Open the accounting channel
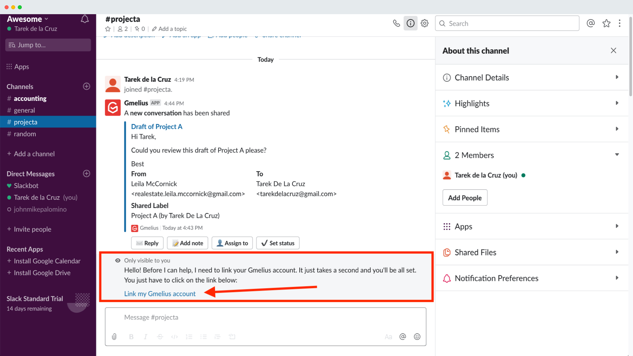 click(x=48, y=99)
